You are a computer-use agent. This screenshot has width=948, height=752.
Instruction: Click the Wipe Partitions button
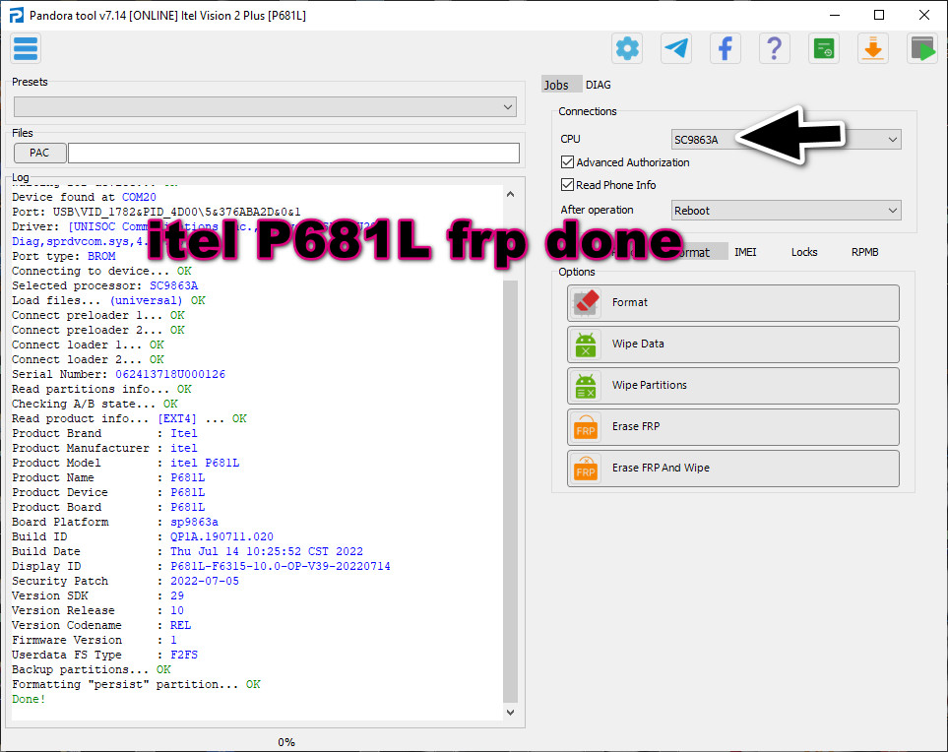click(x=732, y=386)
